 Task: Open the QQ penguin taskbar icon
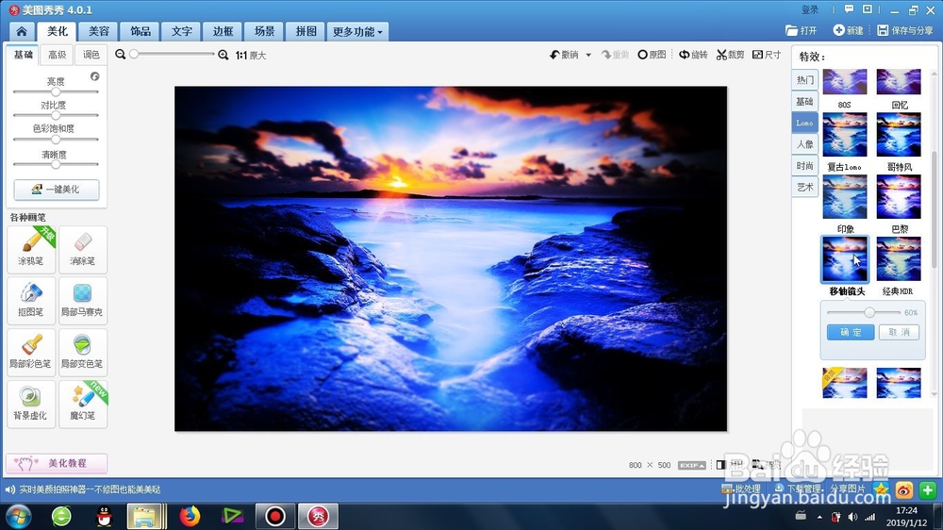coord(104,516)
